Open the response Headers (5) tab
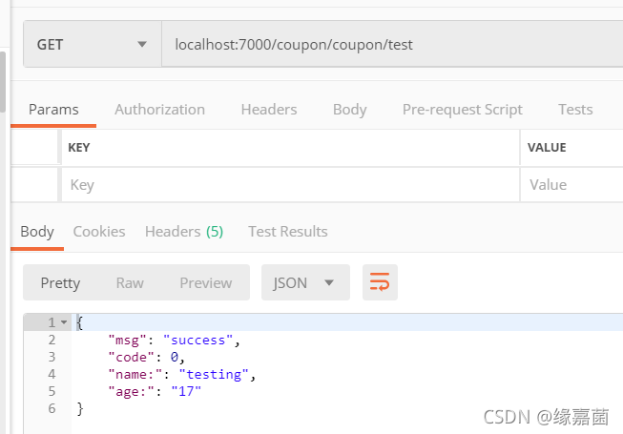The height and width of the screenshot is (434, 623). [x=184, y=232]
